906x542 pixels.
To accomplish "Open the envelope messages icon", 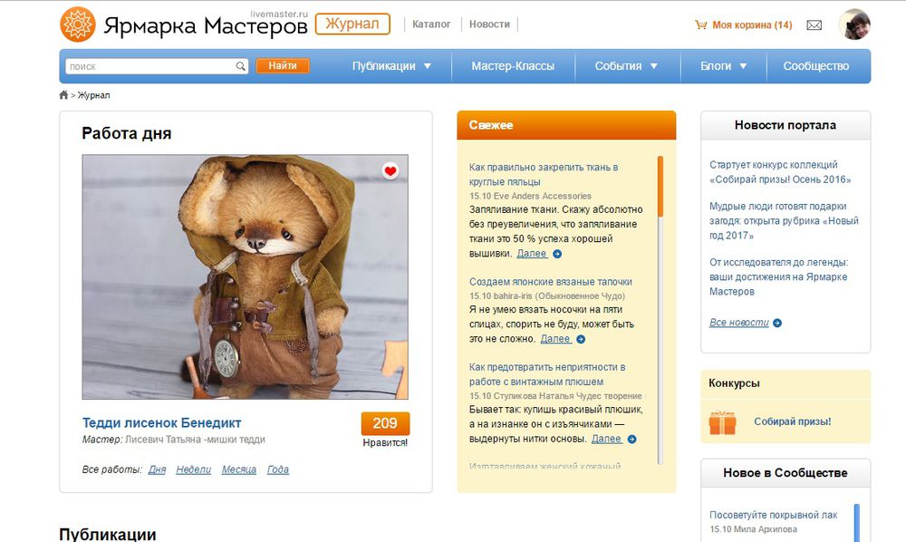I will pos(814,24).
